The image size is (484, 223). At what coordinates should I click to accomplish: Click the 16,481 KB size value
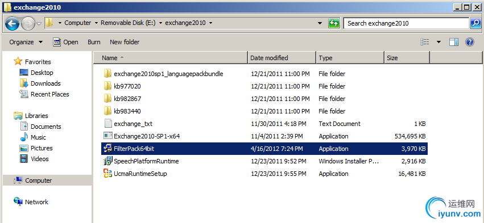(x=412, y=174)
